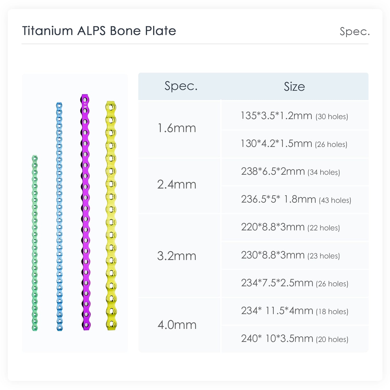The height and width of the screenshot is (390, 390).
Task: Select the 1.6mm spec cell
Action: (x=177, y=128)
